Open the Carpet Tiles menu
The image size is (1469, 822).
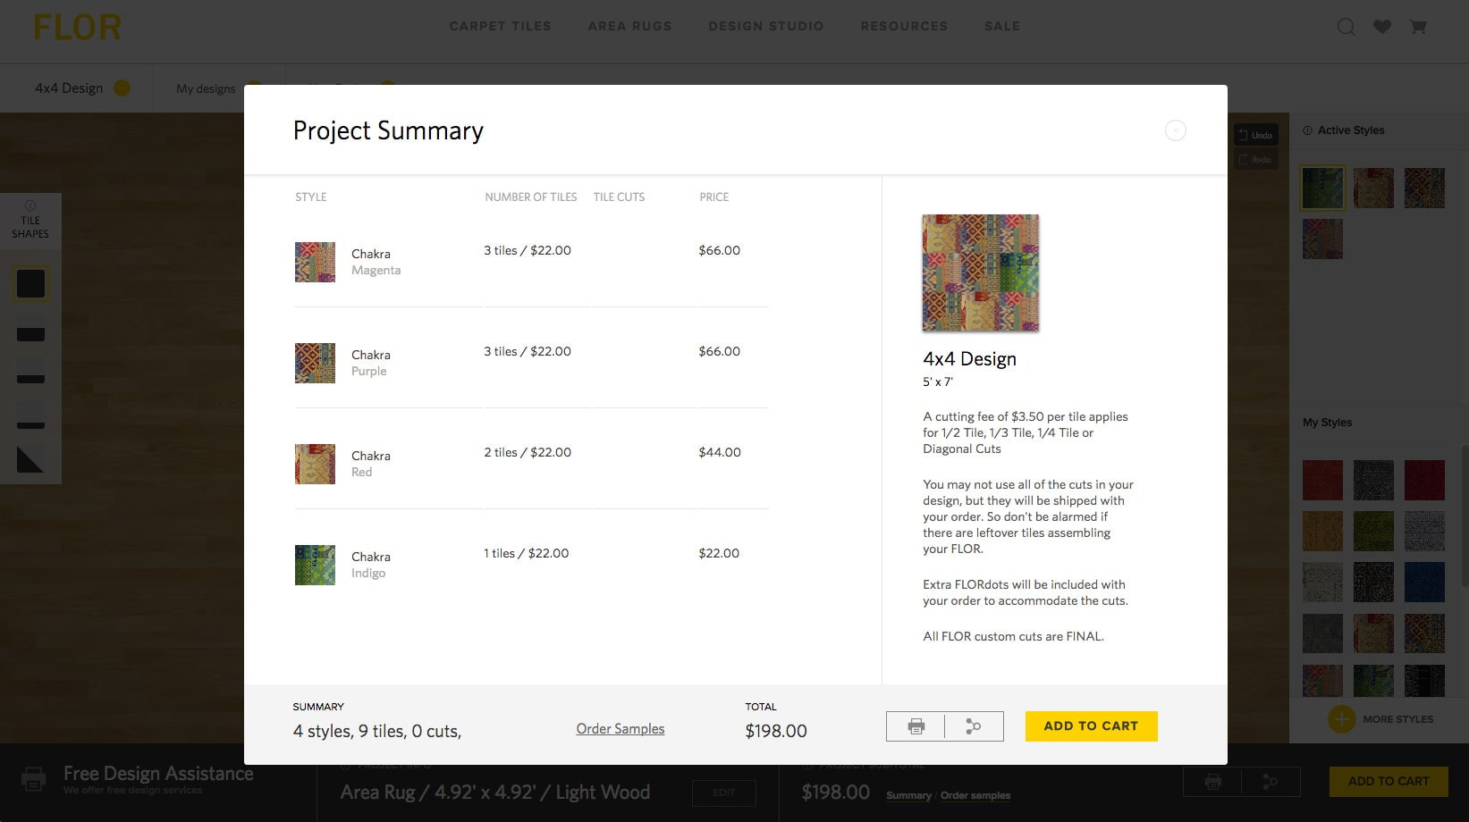coord(500,26)
